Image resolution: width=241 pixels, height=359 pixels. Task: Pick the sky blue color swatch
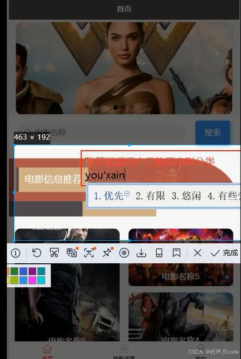(23, 280)
